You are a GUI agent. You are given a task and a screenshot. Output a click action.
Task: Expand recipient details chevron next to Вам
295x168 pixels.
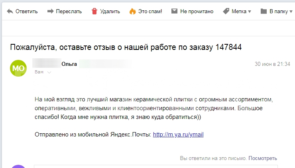[49, 72]
